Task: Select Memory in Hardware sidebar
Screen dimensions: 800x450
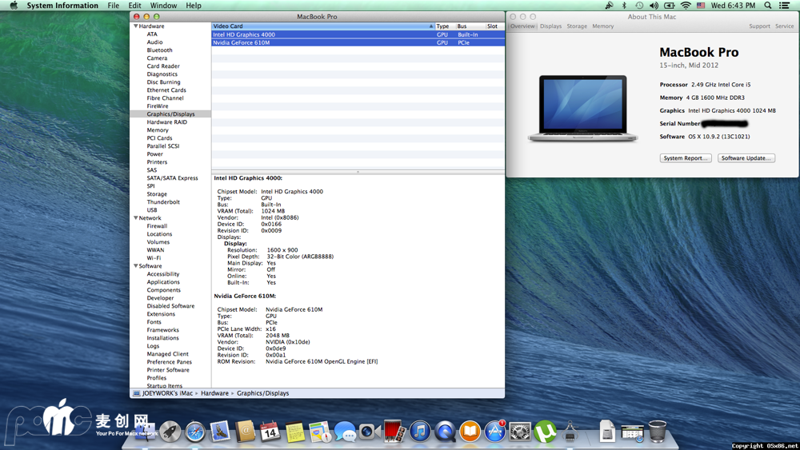Action: [158, 130]
